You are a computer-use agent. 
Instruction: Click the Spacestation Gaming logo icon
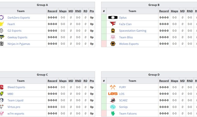pyautogui.click(x=113, y=31)
